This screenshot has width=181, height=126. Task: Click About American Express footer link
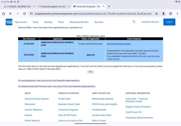[x=37, y=99]
